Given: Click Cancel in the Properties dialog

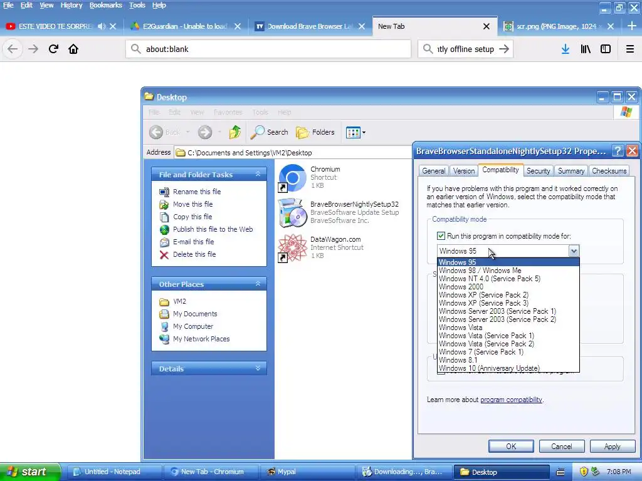Looking at the screenshot, I should pyautogui.click(x=561, y=446).
